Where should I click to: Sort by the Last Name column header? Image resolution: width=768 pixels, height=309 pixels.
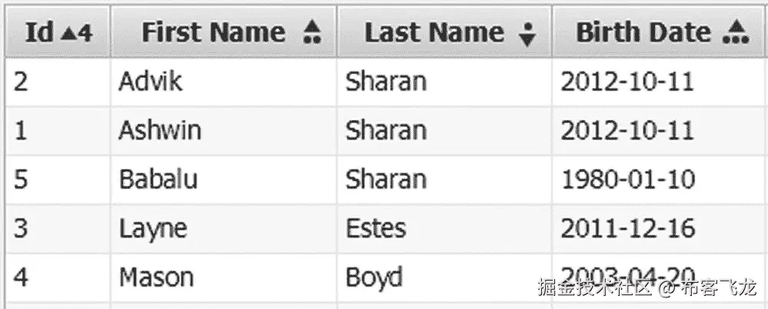coord(444,31)
